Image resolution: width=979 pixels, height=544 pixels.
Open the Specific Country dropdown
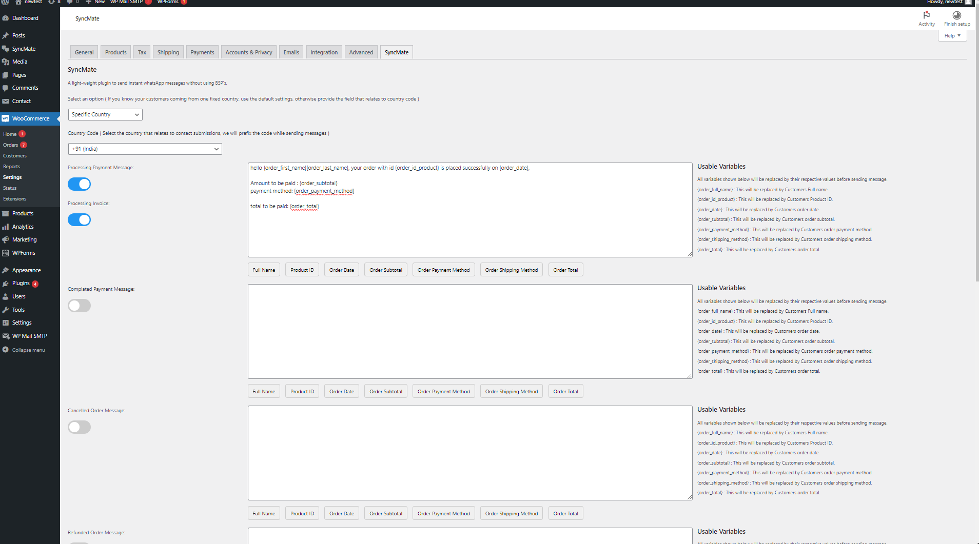(105, 114)
